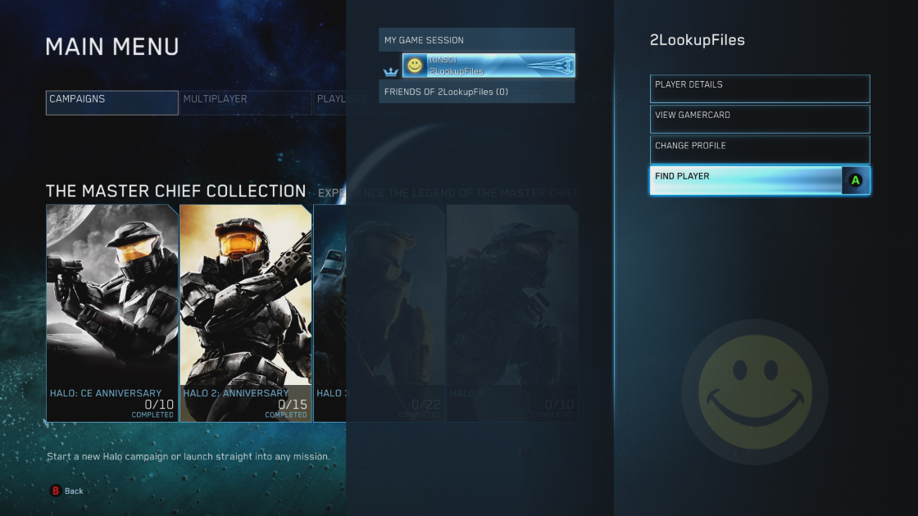918x516 pixels.
Task: Select View Gamercard option
Action: [x=760, y=120]
